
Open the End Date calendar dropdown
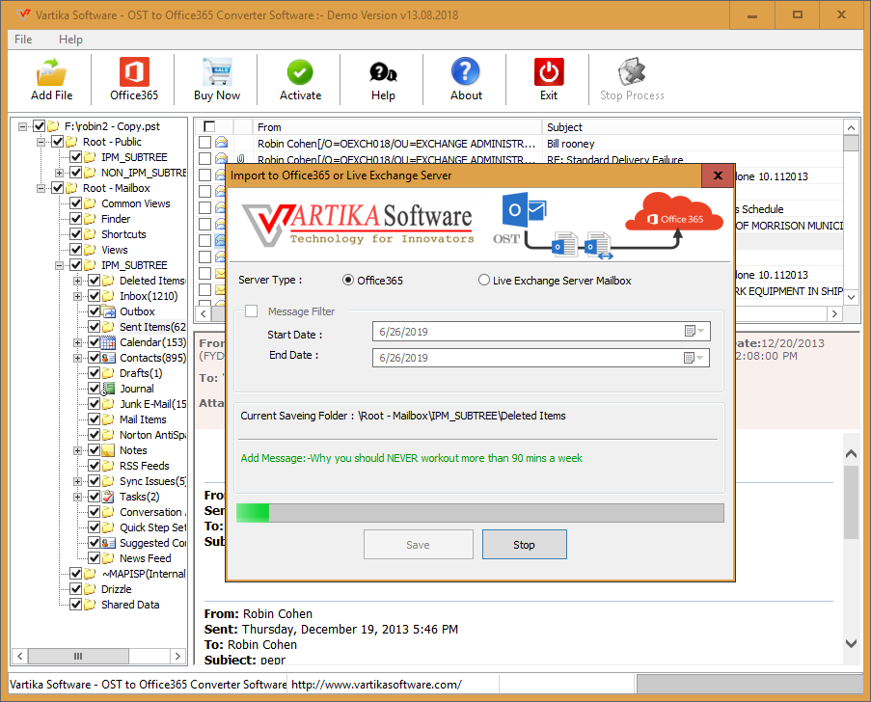point(694,358)
